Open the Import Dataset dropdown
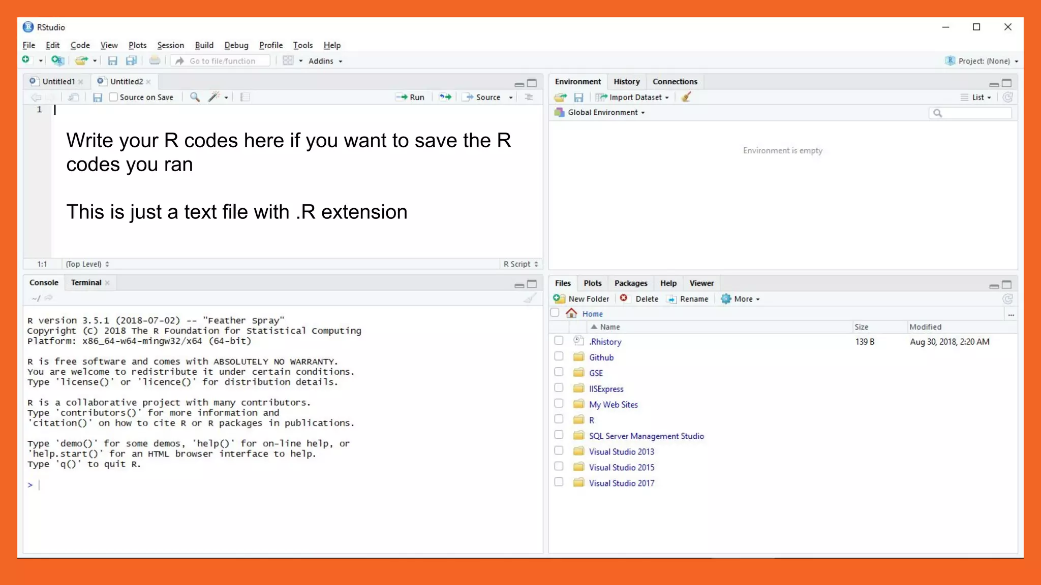1041x585 pixels. click(632, 97)
